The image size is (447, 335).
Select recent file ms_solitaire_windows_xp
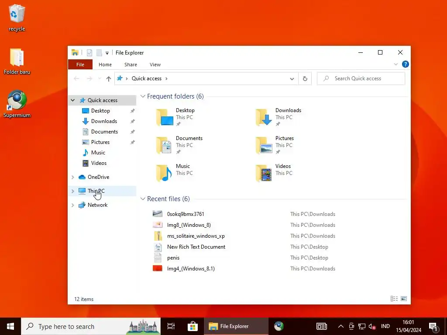click(196, 236)
